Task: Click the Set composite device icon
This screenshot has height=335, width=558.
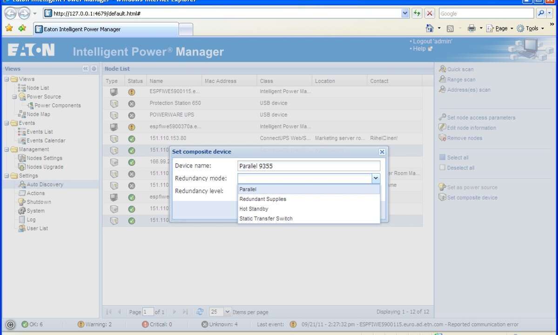Action: 442,197
